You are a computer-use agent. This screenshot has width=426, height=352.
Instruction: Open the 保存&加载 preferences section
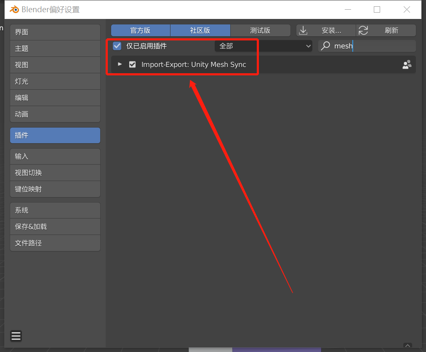point(55,227)
